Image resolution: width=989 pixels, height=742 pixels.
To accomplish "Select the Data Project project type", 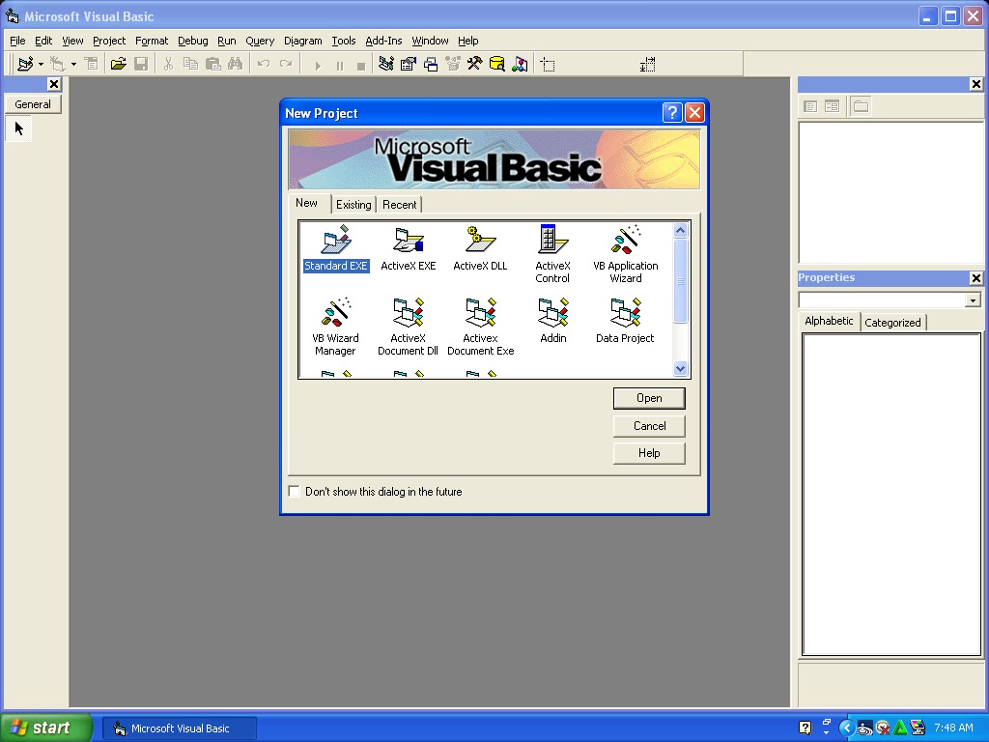I will click(625, 321).
